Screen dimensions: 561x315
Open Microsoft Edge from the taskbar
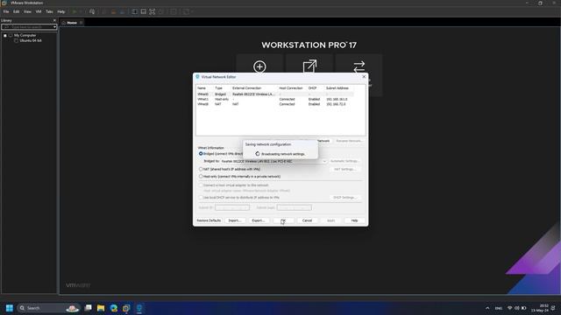(x=114, y=308)
